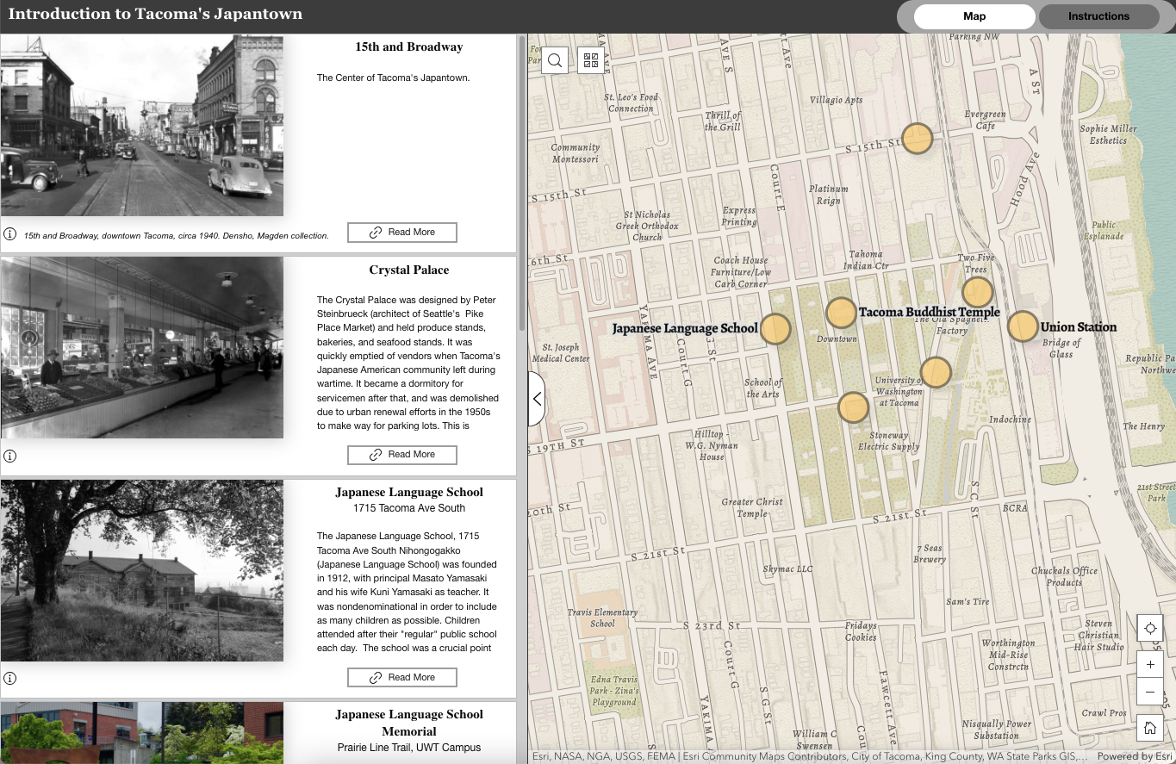This screenshot has height=764, width=1176.
Task: Zoom out on the map
Action: click(1150, 692)
